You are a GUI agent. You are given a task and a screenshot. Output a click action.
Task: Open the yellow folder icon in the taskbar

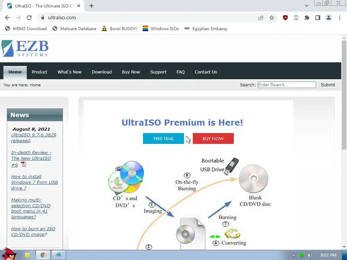click(x=27, y=255)
